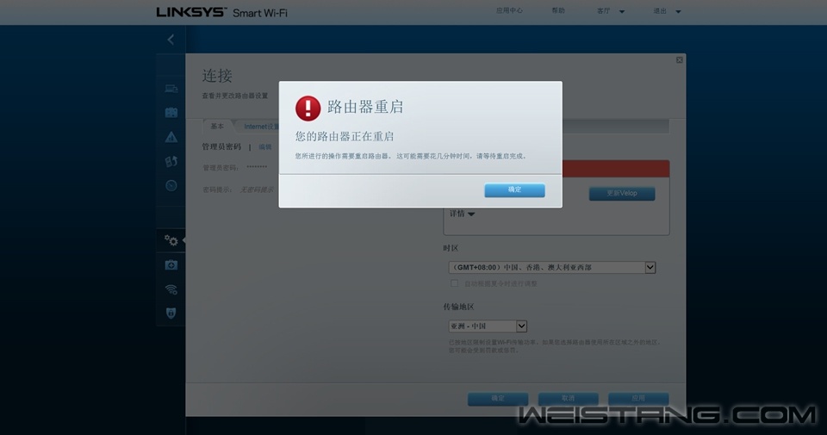The height and width of the screenshot is (435, 827).
Task: Open the security shield sidebar icon
Action: tap(171, 314)
